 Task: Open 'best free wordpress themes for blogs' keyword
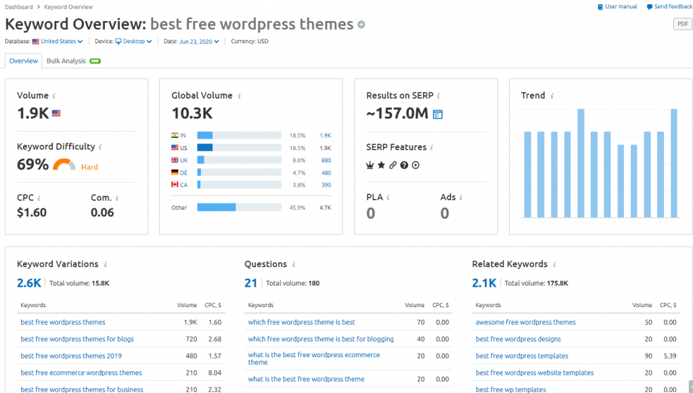point(77,339)
